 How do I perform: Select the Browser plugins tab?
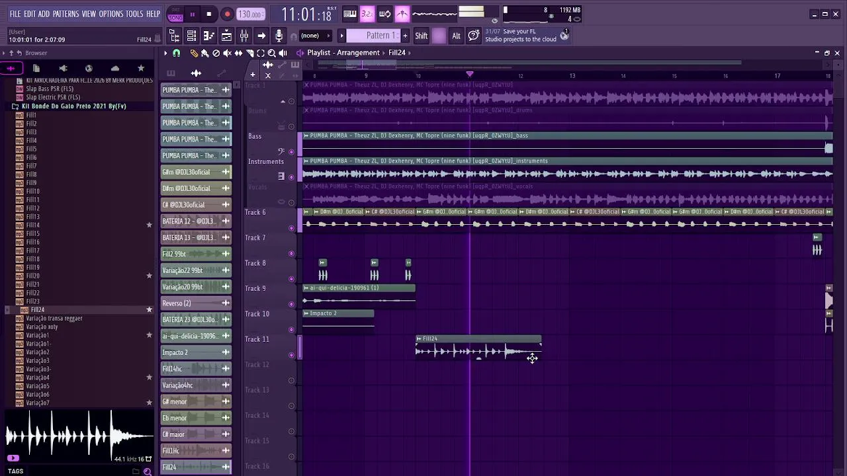click(x=63, y=68)
